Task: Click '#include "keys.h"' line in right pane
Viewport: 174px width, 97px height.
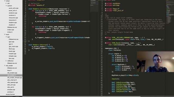Action: pyautogui.click(x=112, y=9)
